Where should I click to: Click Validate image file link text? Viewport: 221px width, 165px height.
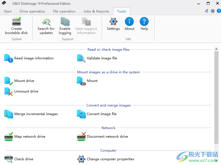102,58
